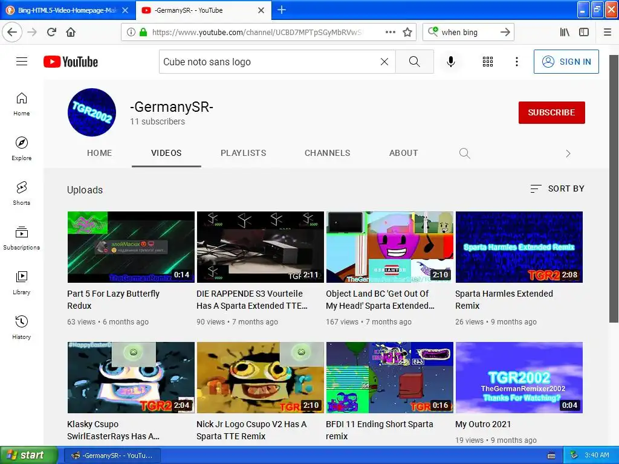Open 'Sparta Harmles Extended Remix' title link
The height and width of the screenshot is (464, 619).
(504, 300)
